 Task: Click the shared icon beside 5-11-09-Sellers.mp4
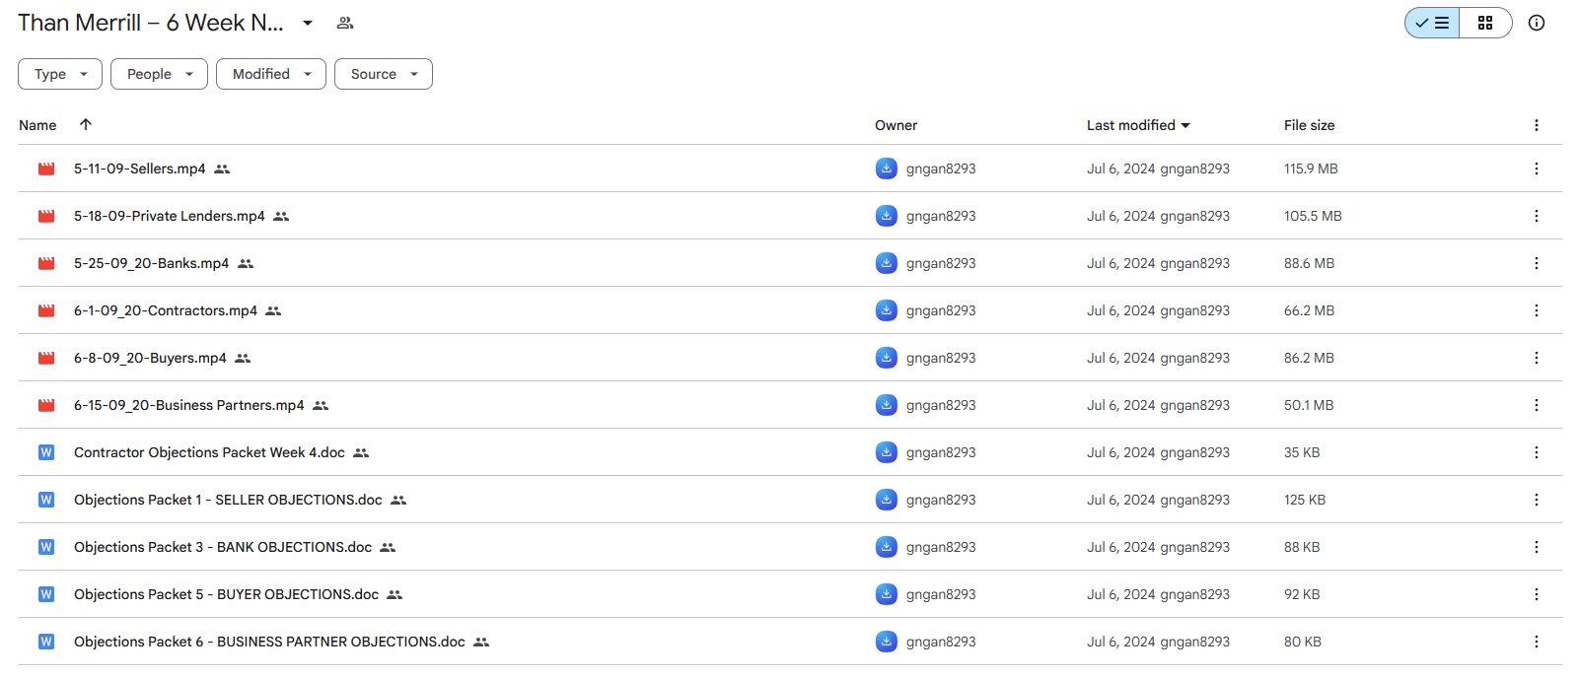tap(222, 169)
